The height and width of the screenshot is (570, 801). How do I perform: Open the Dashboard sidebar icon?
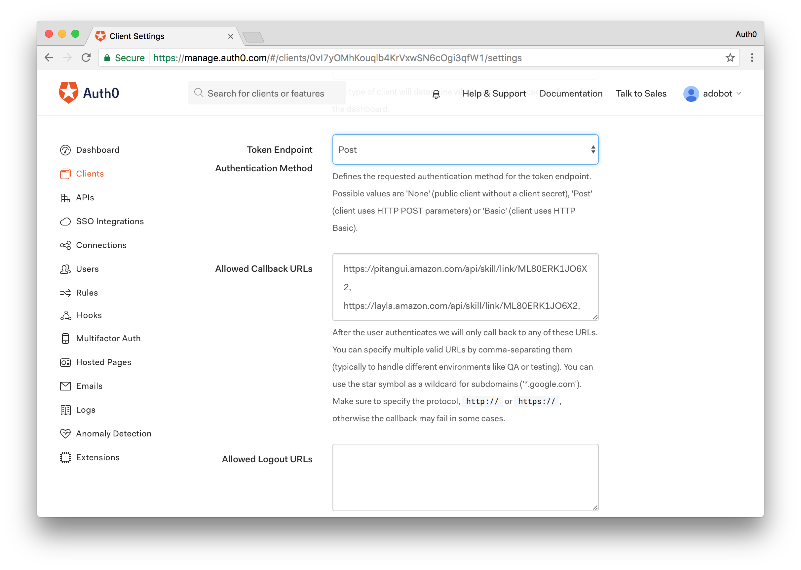(x=65, y=150)
